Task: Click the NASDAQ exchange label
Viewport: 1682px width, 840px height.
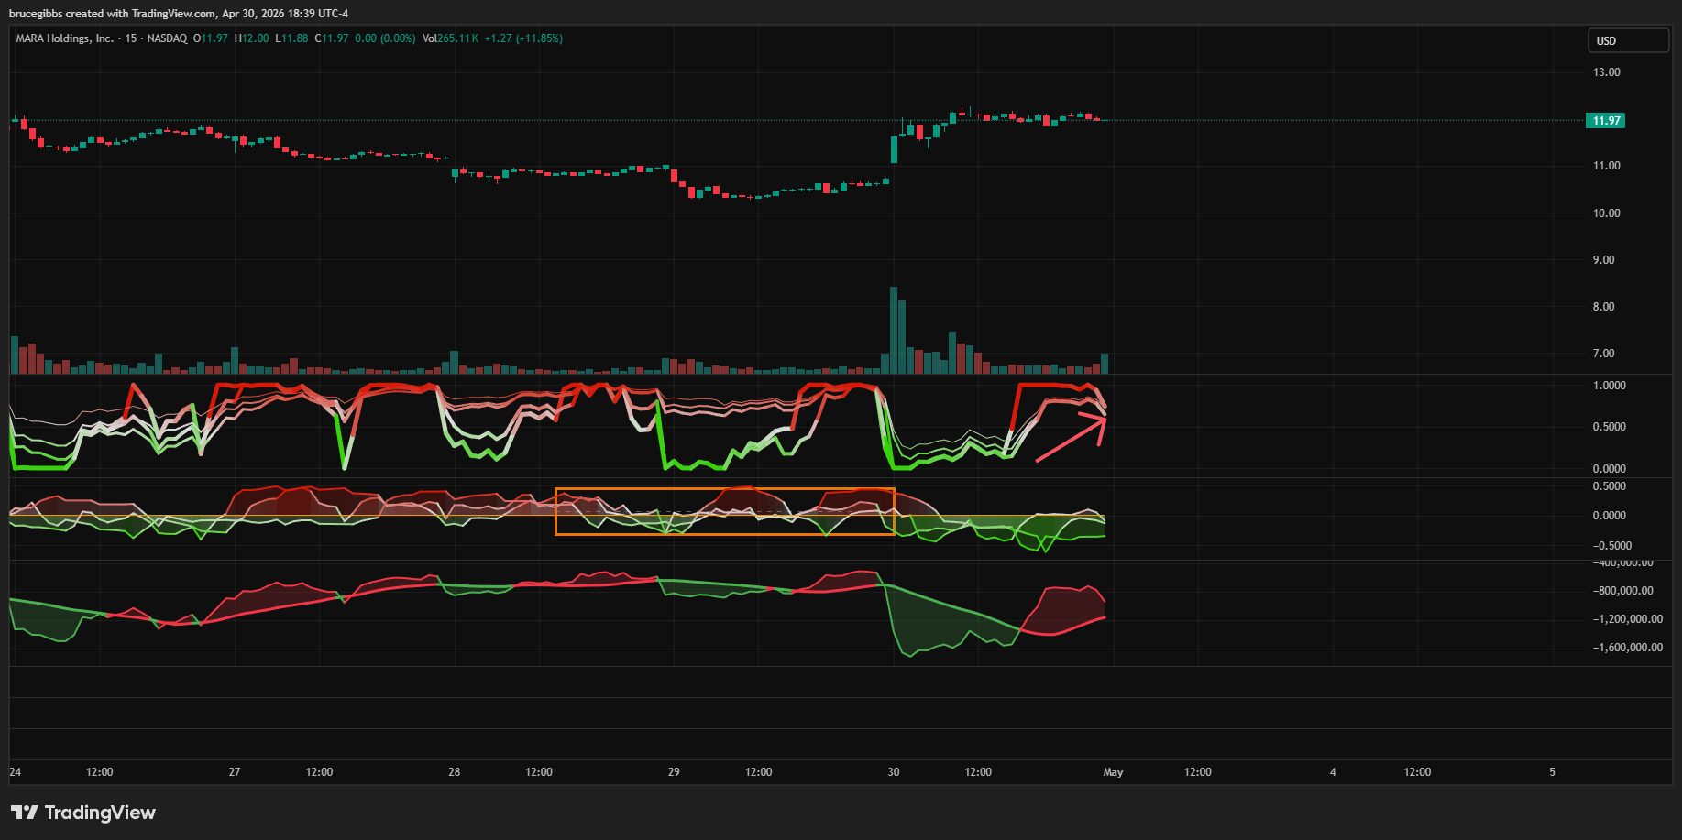Action: point(167,38)
